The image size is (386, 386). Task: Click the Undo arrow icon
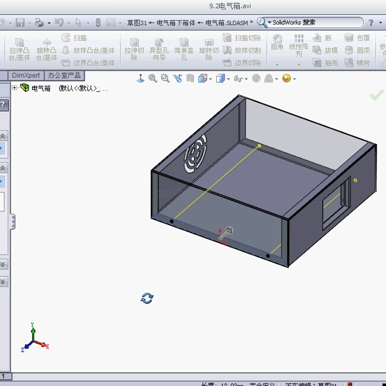click(58, 23)
